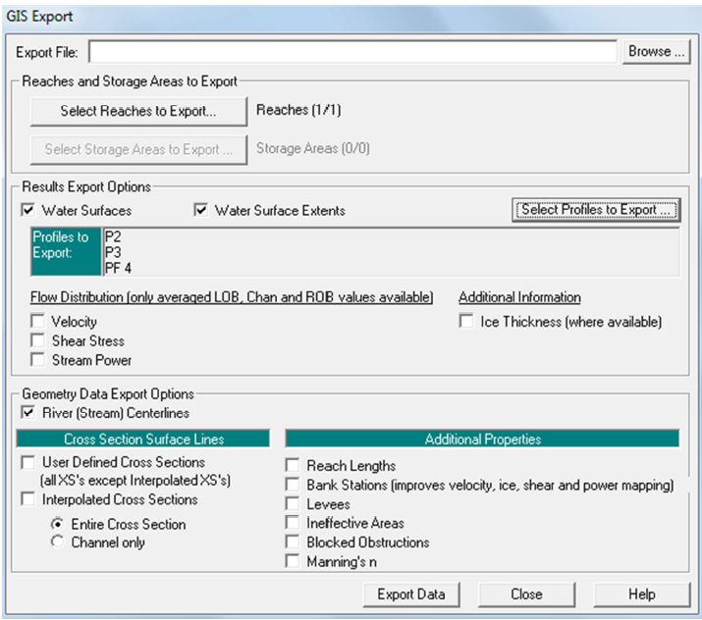Check the Shear Stress option
This screenshot has height=620, width=702.
pyautogui.click(x=37, y=340)
